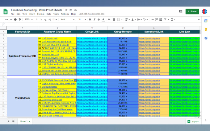Open vertical align dropdown
Image resolution: width=210 pixels, height=131 pixels.
tap(133, 19)
